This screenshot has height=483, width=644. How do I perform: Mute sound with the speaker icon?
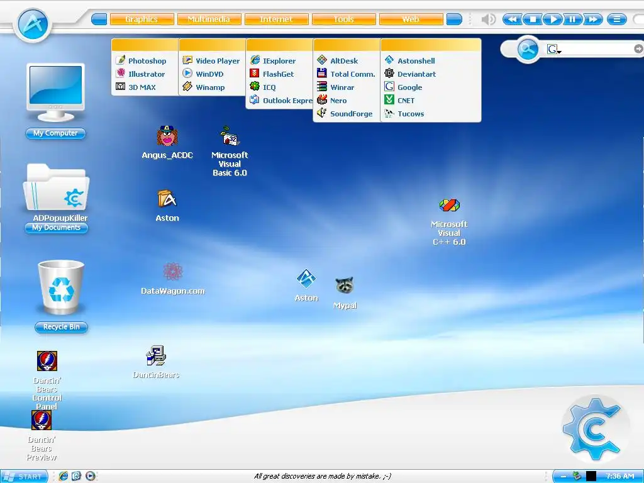(488, 19)
